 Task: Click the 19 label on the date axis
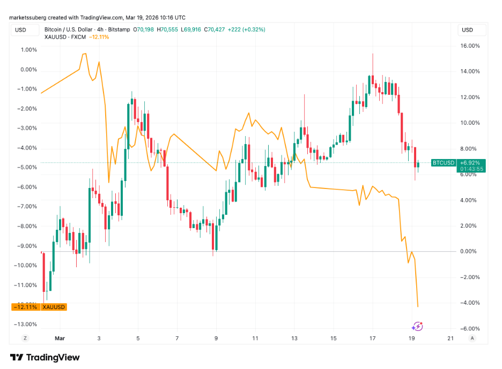(x=411, y=338)
